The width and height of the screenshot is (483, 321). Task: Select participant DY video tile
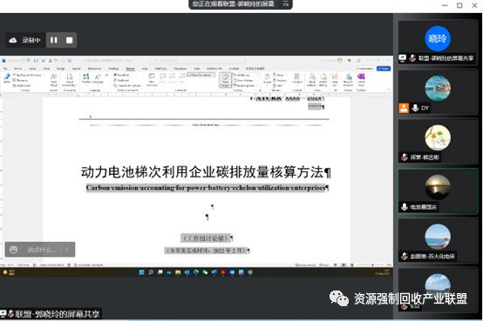click(x=438, y=92)
